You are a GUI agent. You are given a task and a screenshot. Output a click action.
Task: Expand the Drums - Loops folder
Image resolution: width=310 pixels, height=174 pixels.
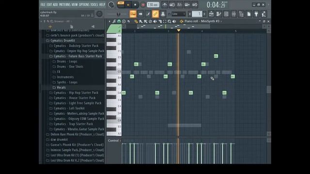click(65, 61)
